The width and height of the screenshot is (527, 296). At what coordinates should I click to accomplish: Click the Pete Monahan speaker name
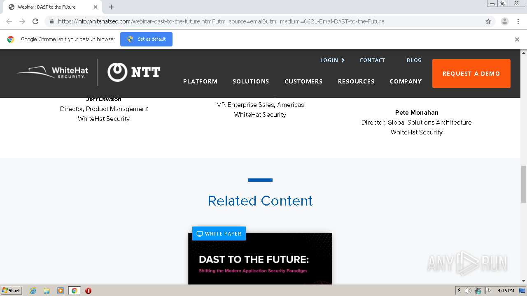click(x=417, y=112)
